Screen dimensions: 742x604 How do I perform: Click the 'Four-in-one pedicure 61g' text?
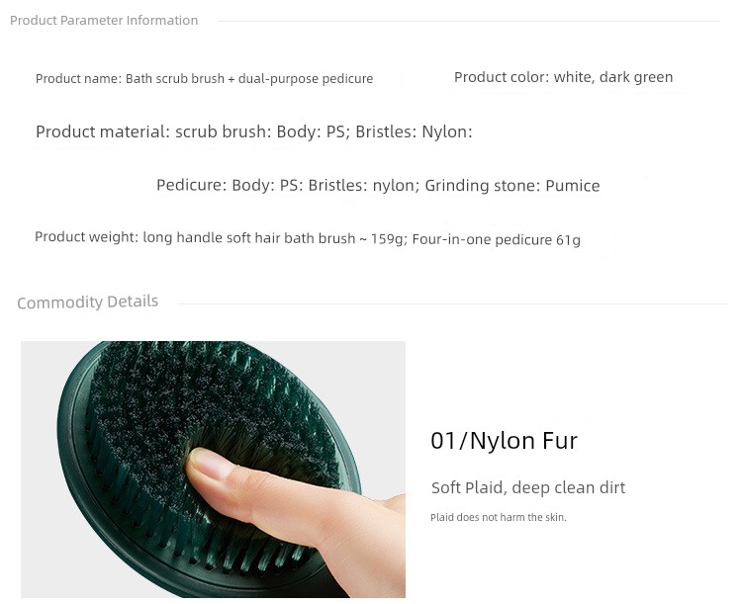click(x=496, y=239)
